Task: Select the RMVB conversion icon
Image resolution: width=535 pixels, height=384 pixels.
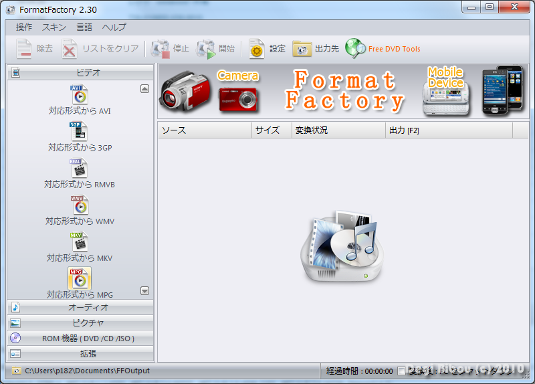Action: (x=79, y=169)
